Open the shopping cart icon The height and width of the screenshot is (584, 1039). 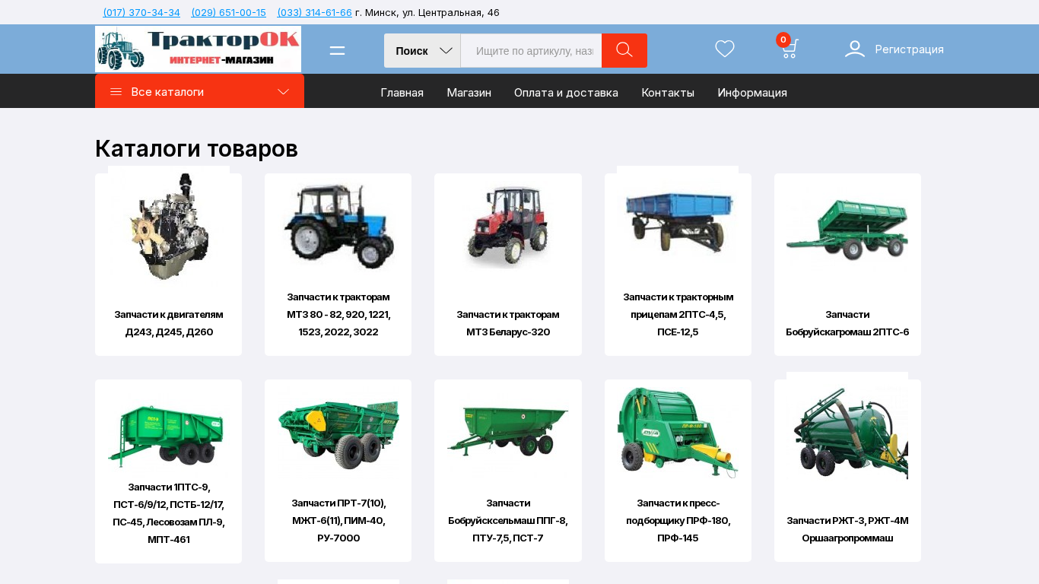pyautogui.click(x=789, y=48)
